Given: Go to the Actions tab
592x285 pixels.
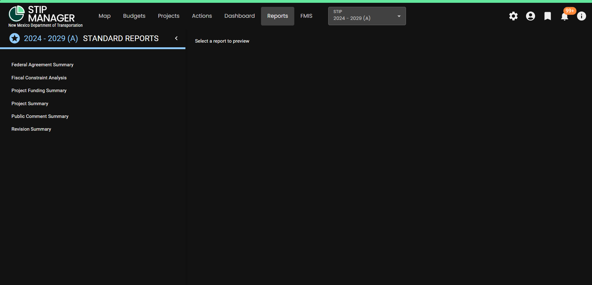Looking at the screenshot, I should (x=202, y=16).
